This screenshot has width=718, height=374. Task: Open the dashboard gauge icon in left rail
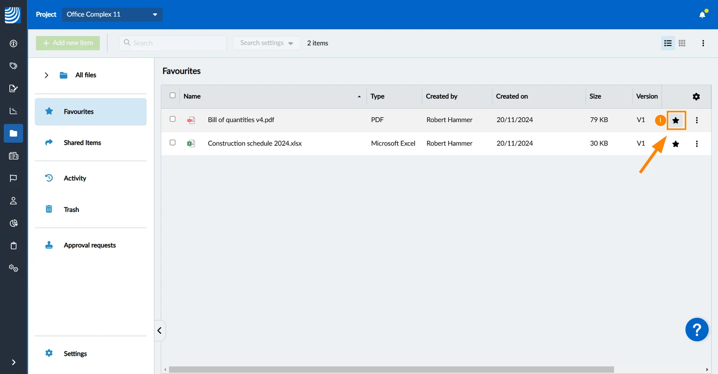coord(13,44)
